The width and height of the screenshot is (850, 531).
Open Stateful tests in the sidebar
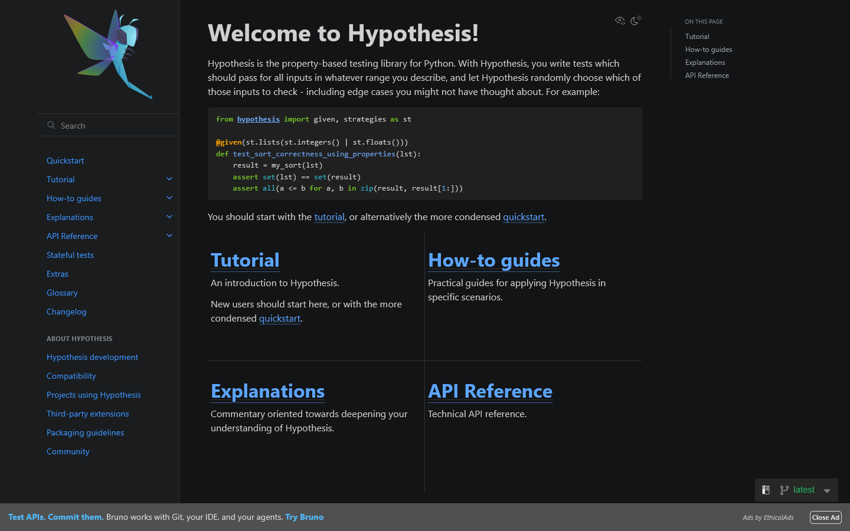pos(70,255)
